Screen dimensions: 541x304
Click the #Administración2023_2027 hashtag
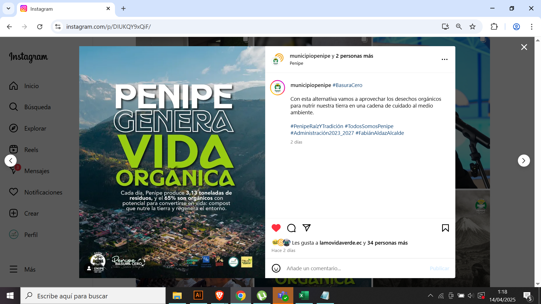coord(322,133)
